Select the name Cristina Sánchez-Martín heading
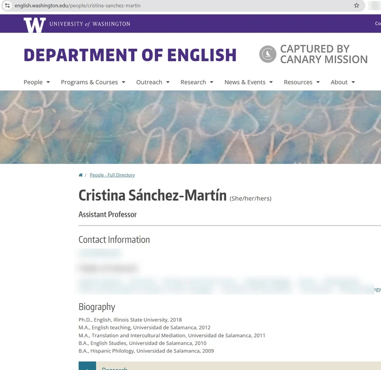This screenshot has height=370, width=381. click(x=152, y=195)
